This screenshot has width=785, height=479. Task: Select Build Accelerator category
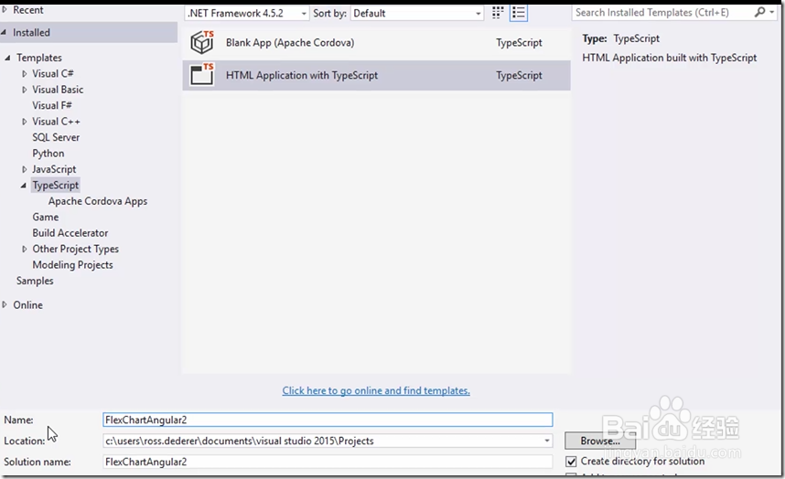(70, 233)
